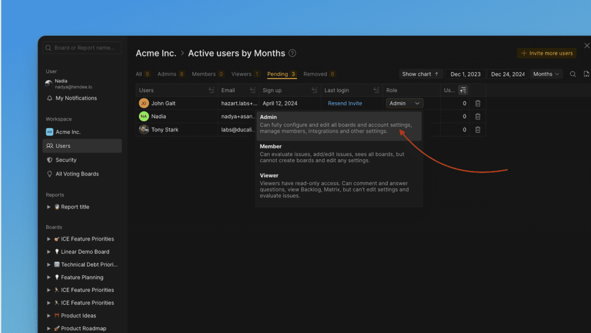Viewport: 591px width, 333px height.
Task: Switch to the Removed tab
Action: pyautogui.click(x=319, y=74)
